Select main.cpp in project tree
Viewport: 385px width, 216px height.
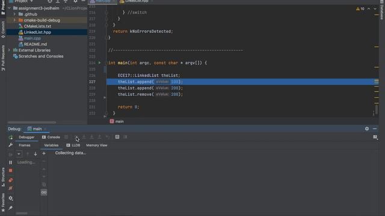[32, 38]
